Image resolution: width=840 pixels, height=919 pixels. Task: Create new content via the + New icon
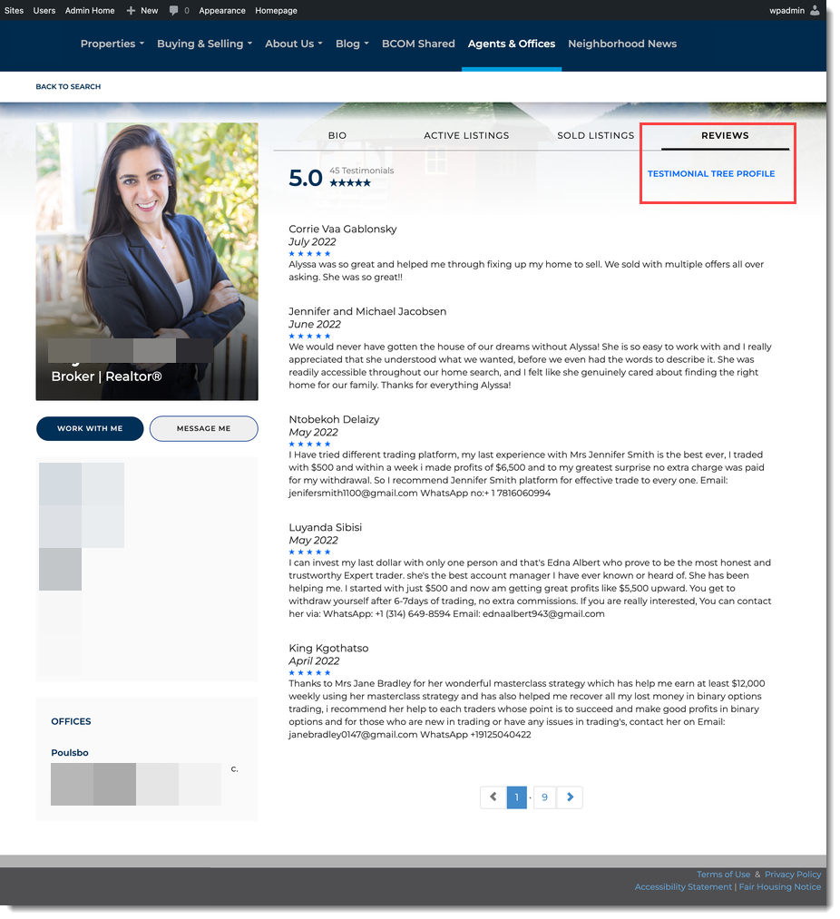click(142, 11)
